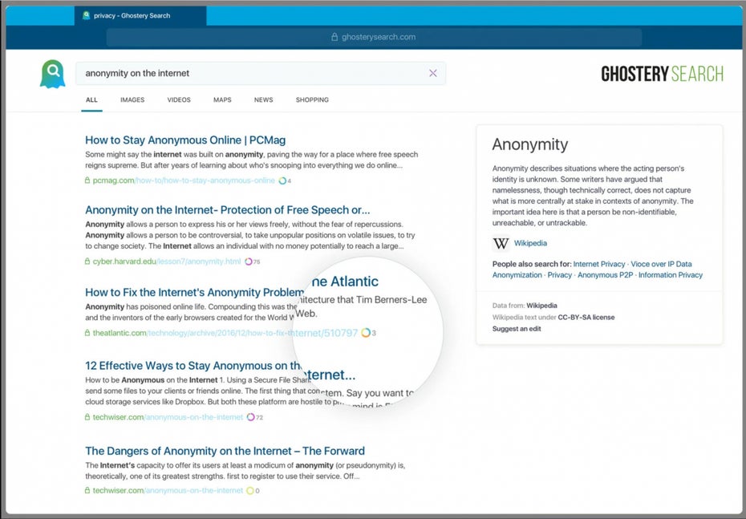The height and width of the screenshot is (519, 746).
Task: Open the Wikipedia link in the Anonymity panel
Action: (530, 243)
